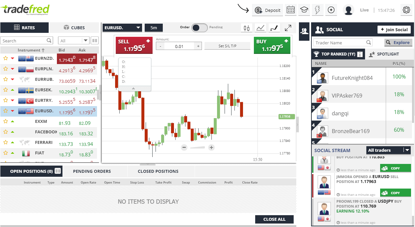Click the Deposit button
Screen dimensions: 415x227
pos(268,10)
